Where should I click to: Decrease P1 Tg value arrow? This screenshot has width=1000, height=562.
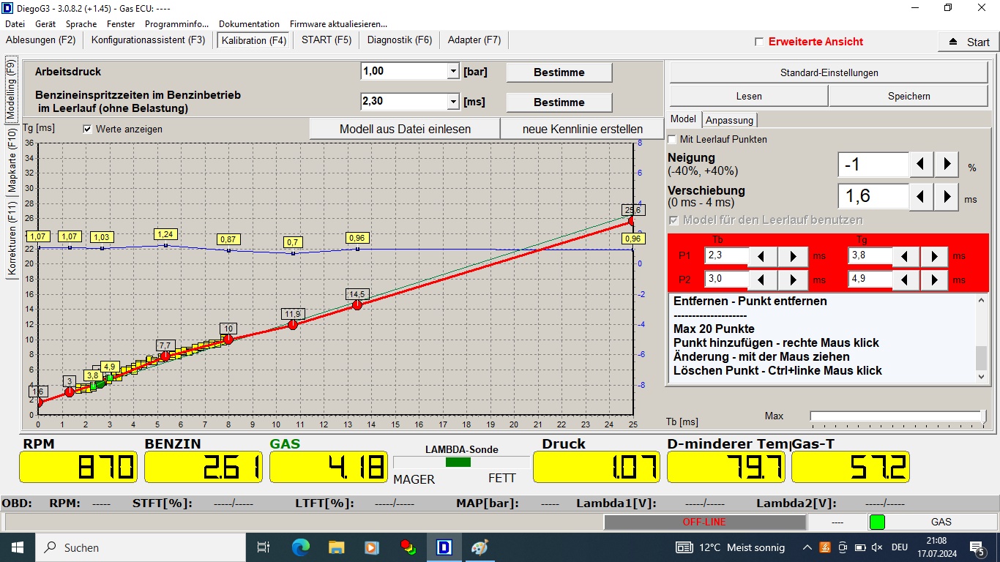click(x=906, y=256)
